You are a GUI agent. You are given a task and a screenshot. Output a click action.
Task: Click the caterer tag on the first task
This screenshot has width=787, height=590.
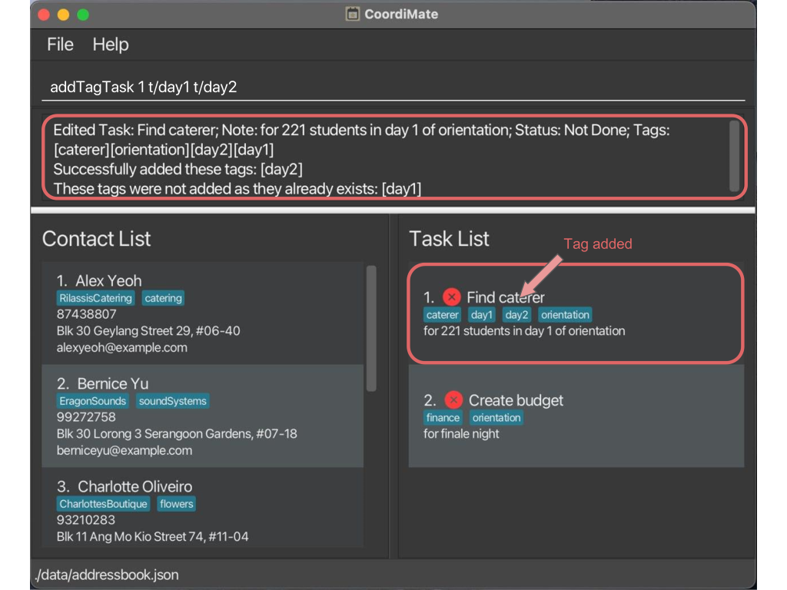tap(442, 315)
